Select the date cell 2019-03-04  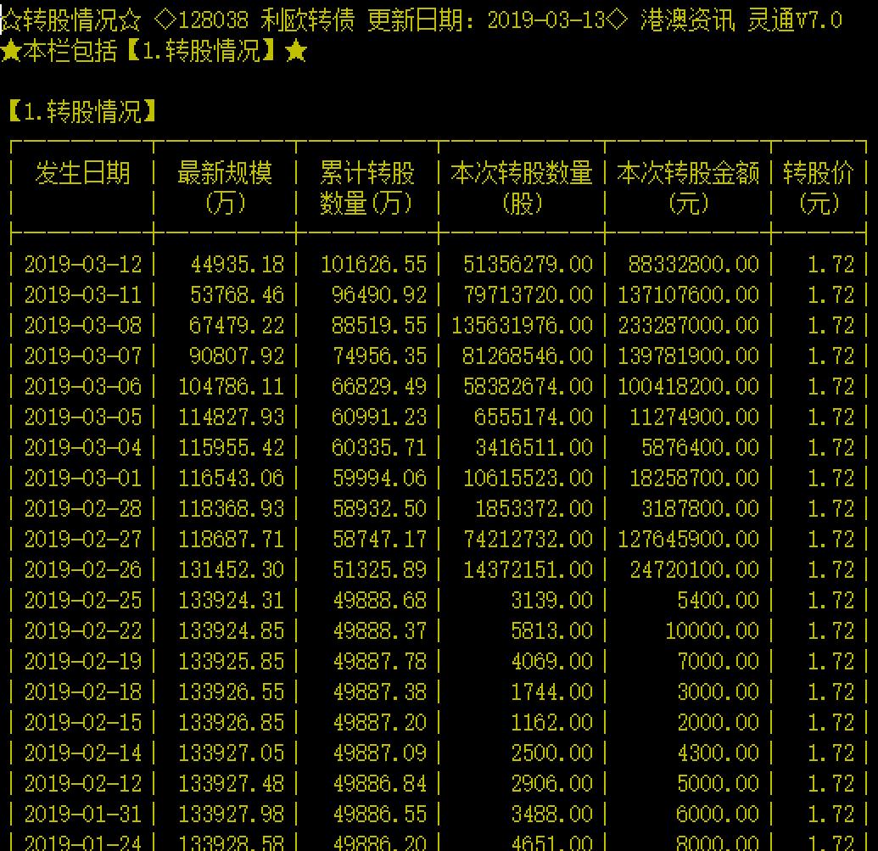(83, 447)
